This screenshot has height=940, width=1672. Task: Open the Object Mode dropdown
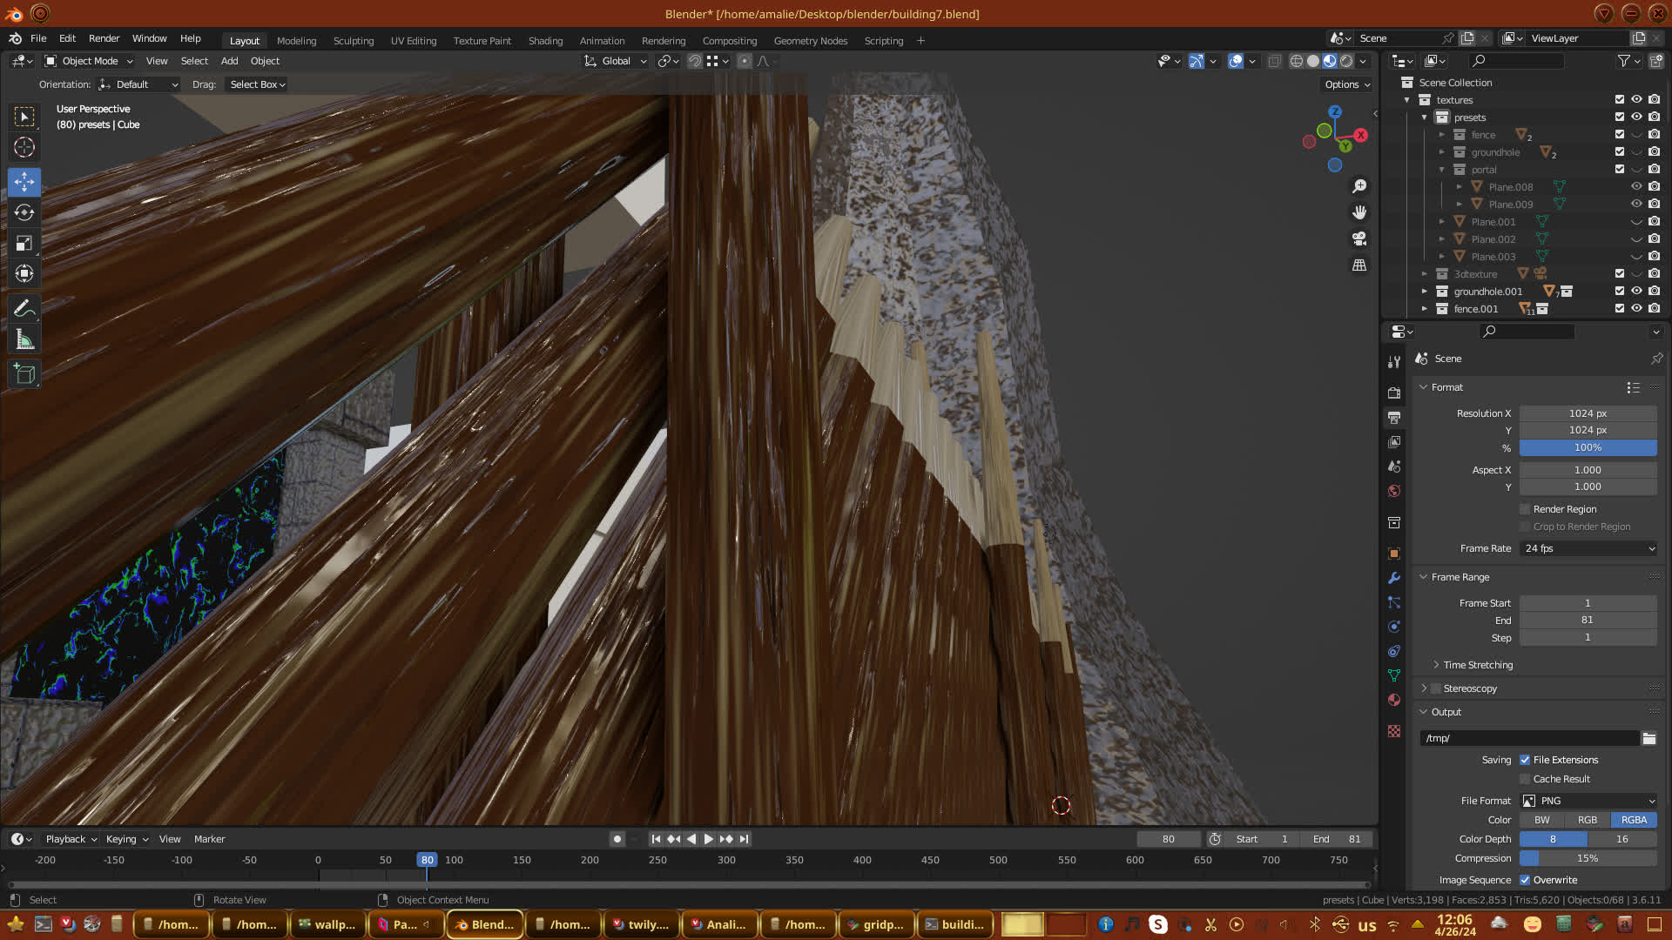[89, 61]
